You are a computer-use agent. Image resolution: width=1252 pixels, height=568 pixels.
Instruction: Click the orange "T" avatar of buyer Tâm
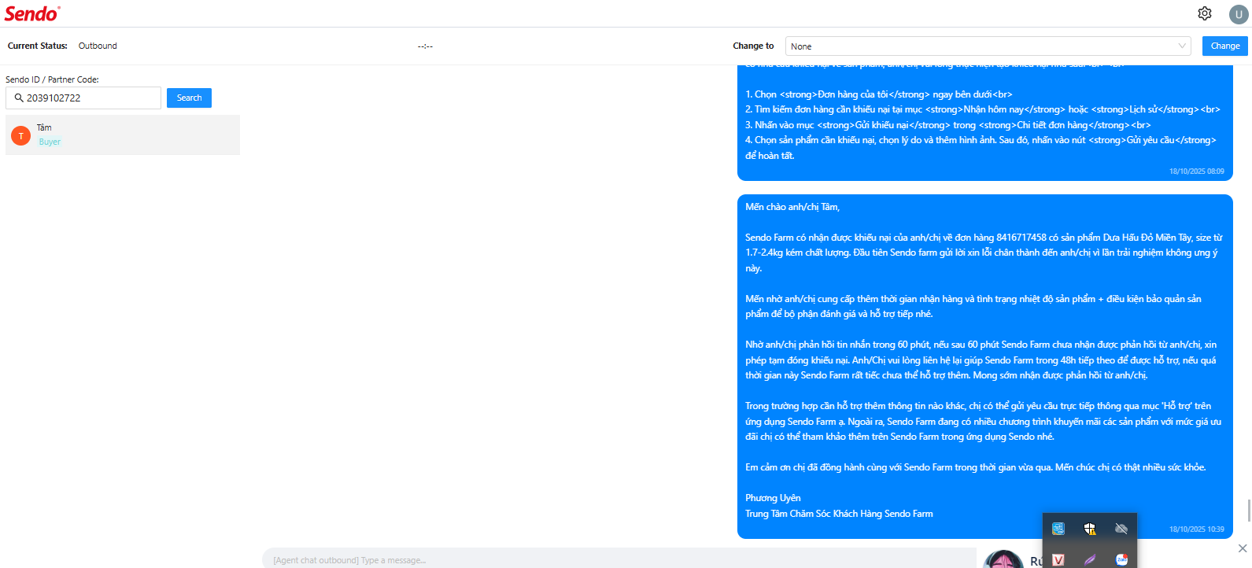click(20, 136)
